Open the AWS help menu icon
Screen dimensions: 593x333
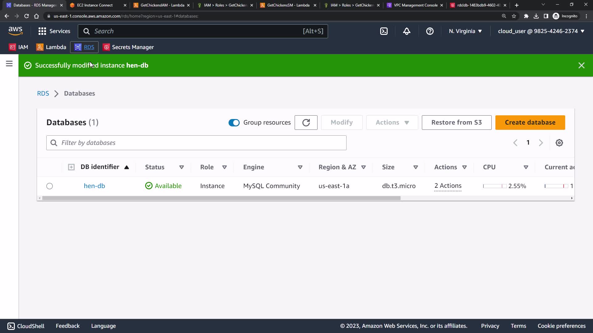click(x=430, y=31)
